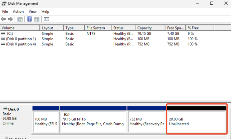Click the Disk 0 Basic 99.98 GB label panel
This screenshot has height=139, width=231.
click(x=16, y=119)
